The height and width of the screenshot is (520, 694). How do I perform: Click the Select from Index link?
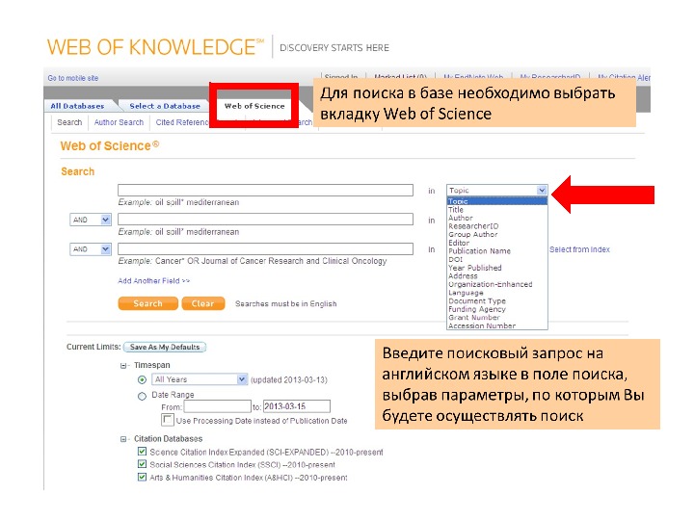click(579, 249)
